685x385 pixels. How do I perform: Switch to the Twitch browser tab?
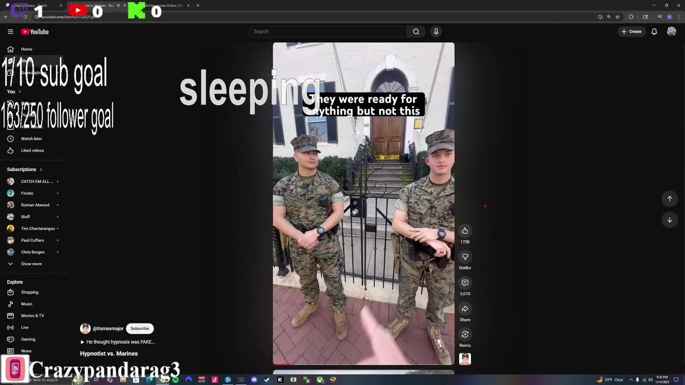33,5
